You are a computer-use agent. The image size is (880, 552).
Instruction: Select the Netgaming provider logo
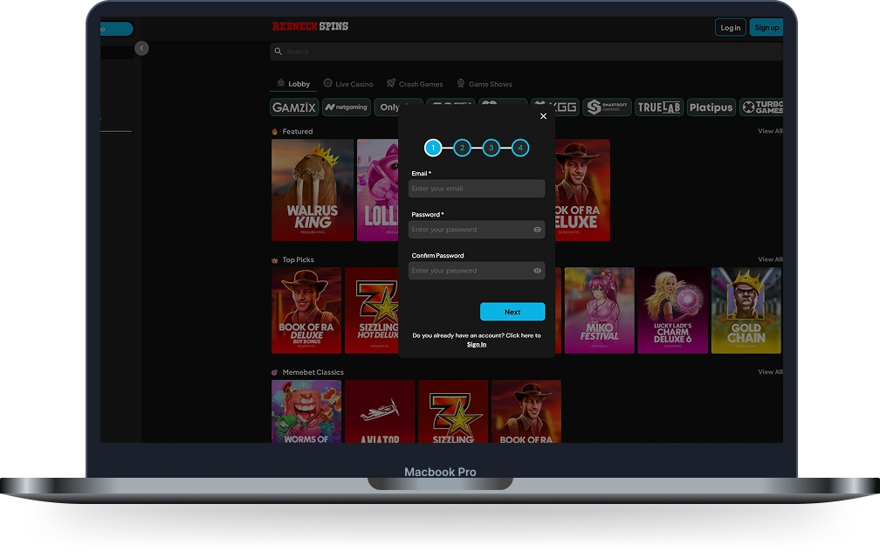[347, 107]
